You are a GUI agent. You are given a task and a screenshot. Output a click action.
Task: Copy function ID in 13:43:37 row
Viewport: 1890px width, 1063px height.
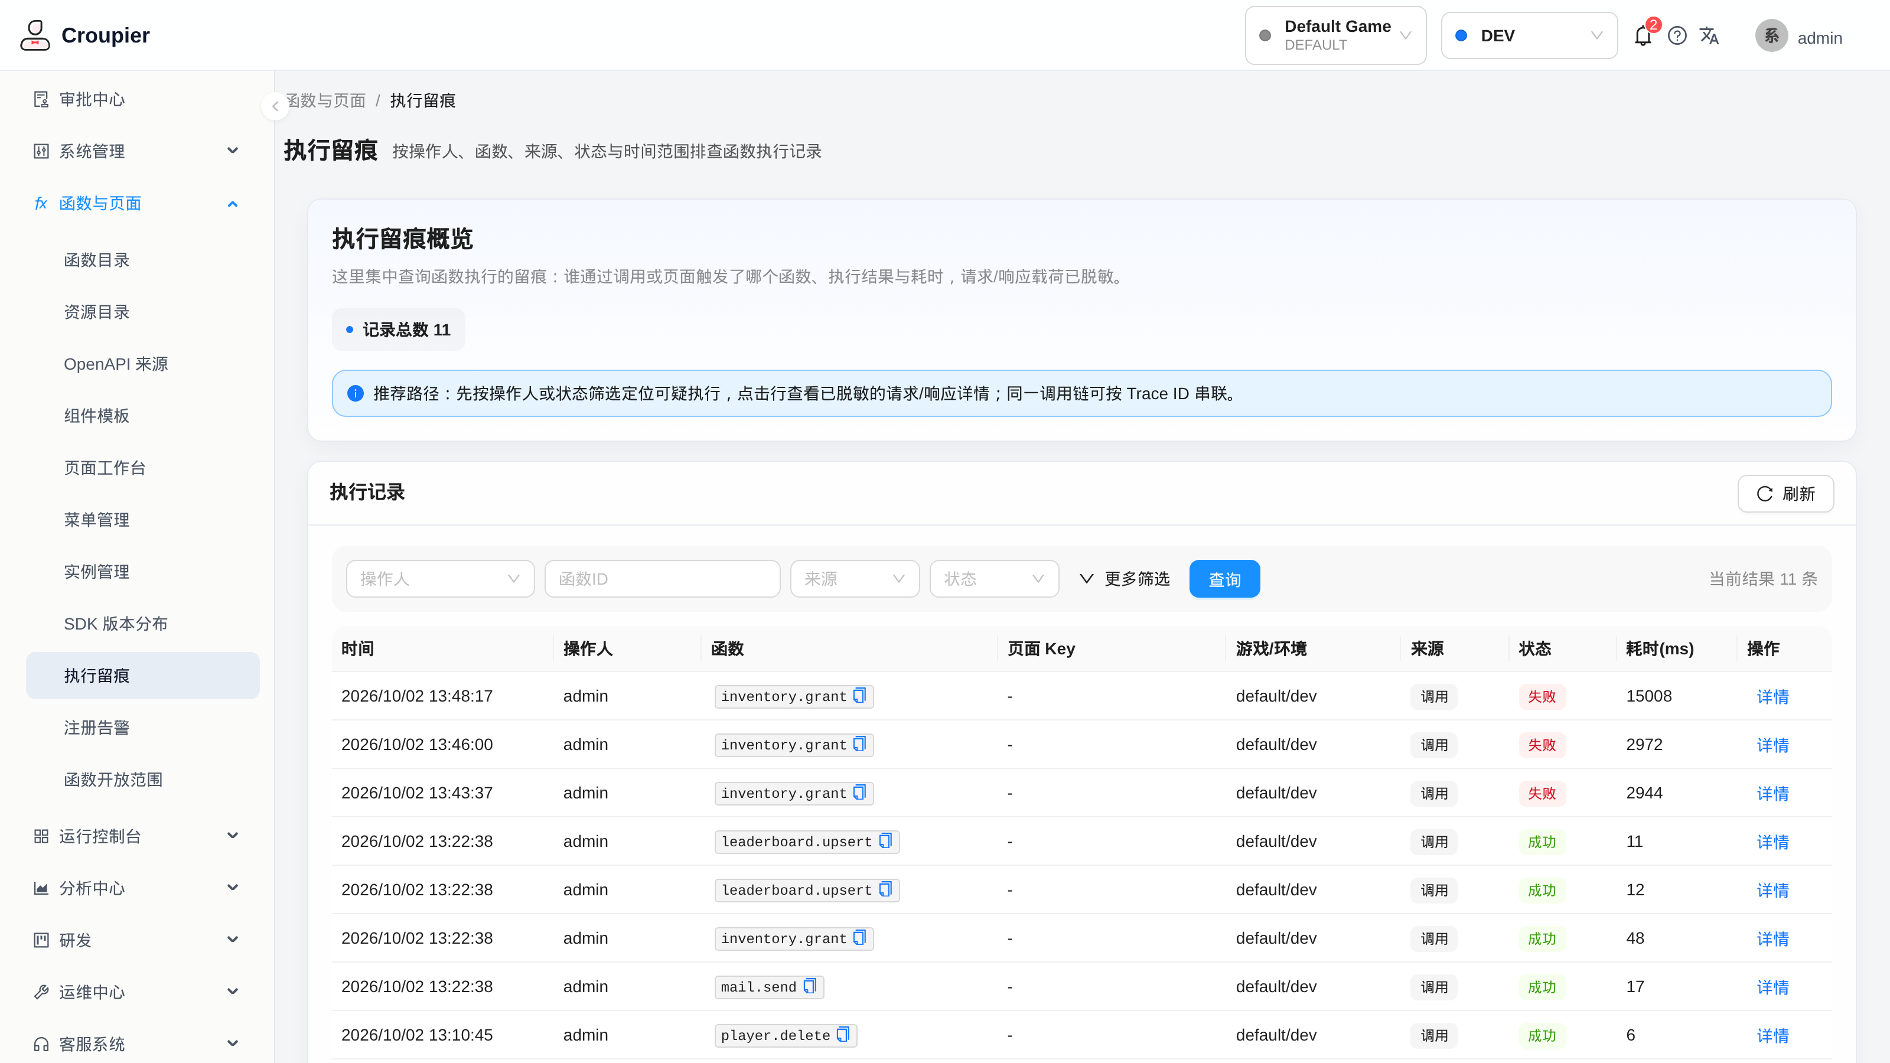(859, 793)
